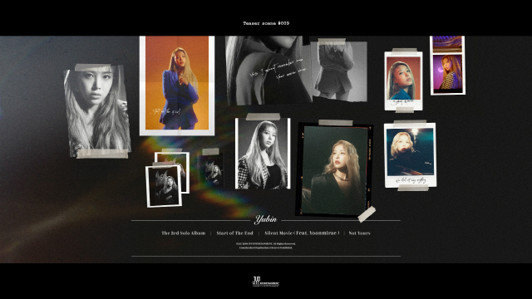Image resolution: width=532 pixels, height=299 pixels.
Task: Open the front small black-and-white polaroid
Action: (x=164, y=186)
